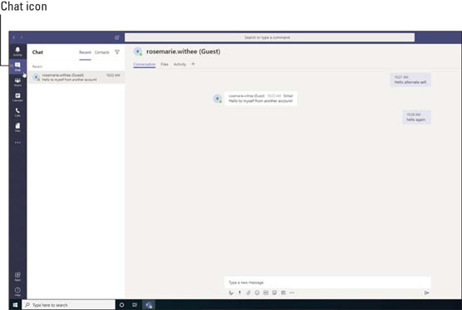Go back with the title bar arrow
This screenshot has width=462, height=310.
point(14,37)
